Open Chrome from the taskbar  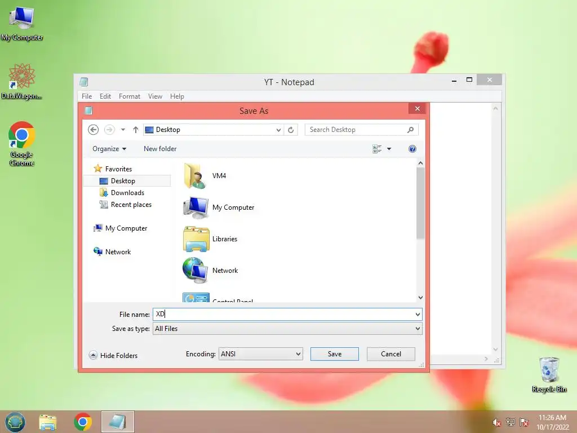point(83,422)
